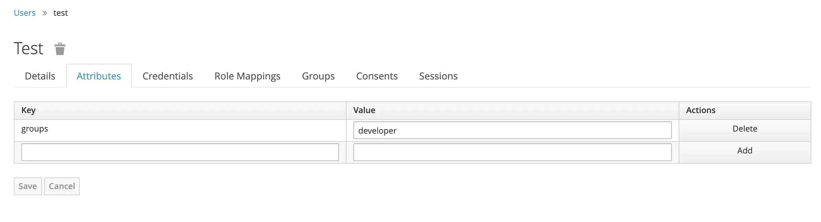Click the Actions column header

click(701, 110)
